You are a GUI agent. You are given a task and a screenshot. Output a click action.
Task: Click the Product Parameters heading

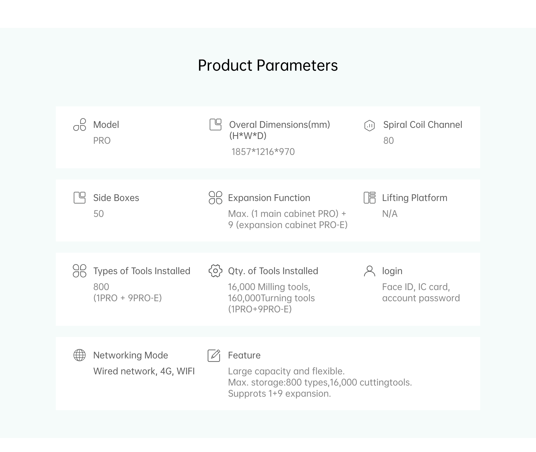[268, 65]
